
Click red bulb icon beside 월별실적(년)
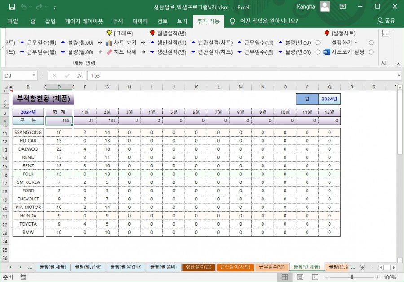point(152,33)
